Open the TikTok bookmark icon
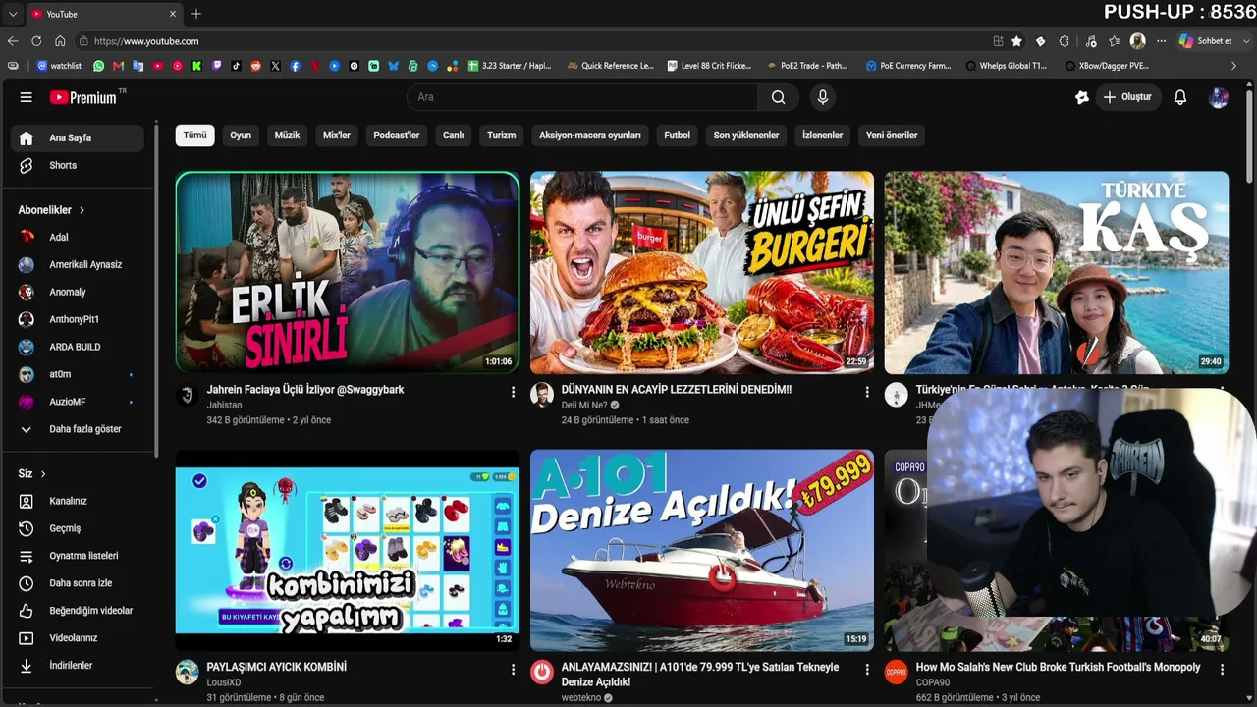 [236, 66]
